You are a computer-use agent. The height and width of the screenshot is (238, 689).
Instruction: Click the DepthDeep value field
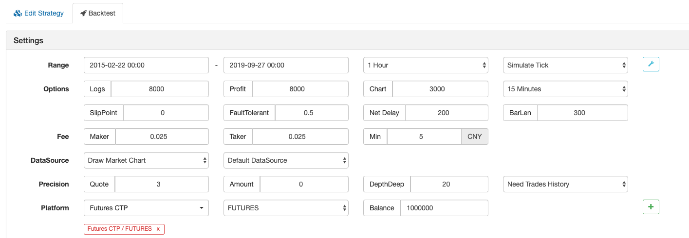(448, 184)
